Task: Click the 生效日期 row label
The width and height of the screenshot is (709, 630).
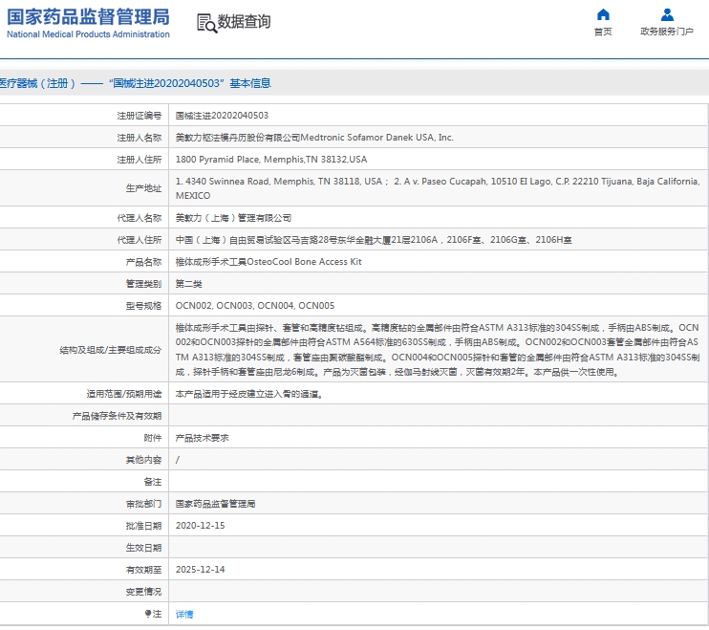Action: point(143,548)
